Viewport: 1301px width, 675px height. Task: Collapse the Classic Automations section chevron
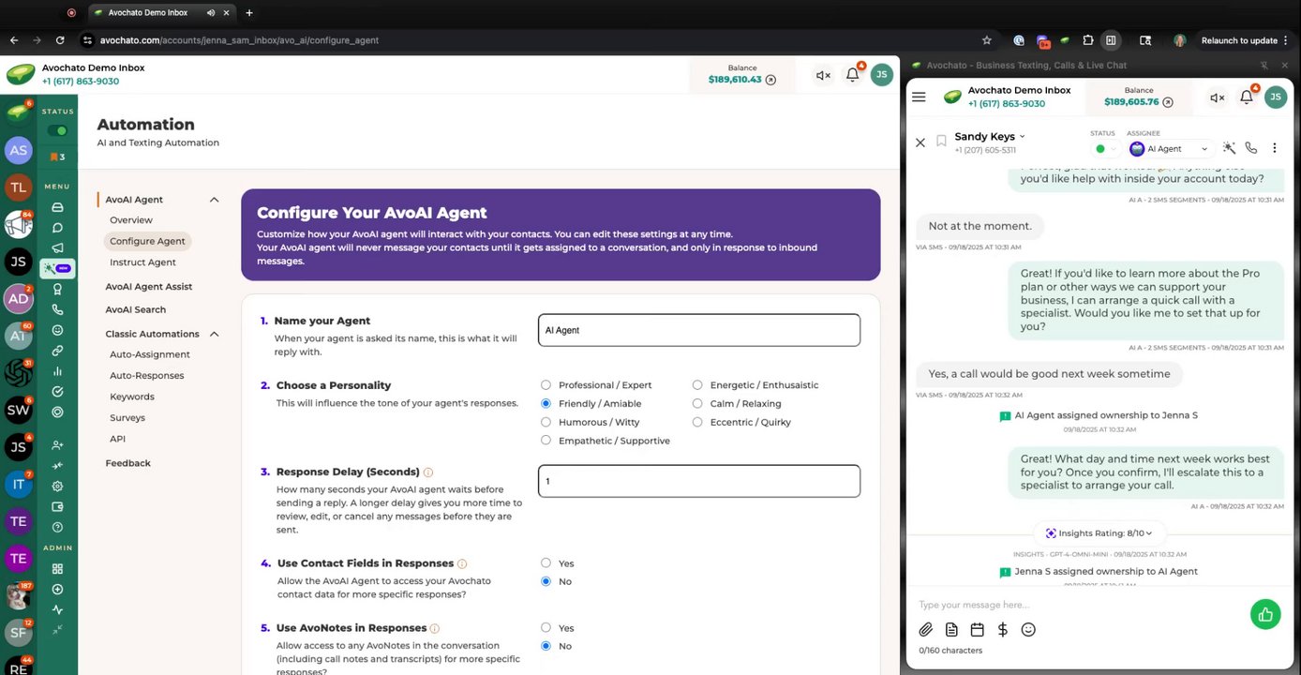pyautogui.click(x=214, y=334)
